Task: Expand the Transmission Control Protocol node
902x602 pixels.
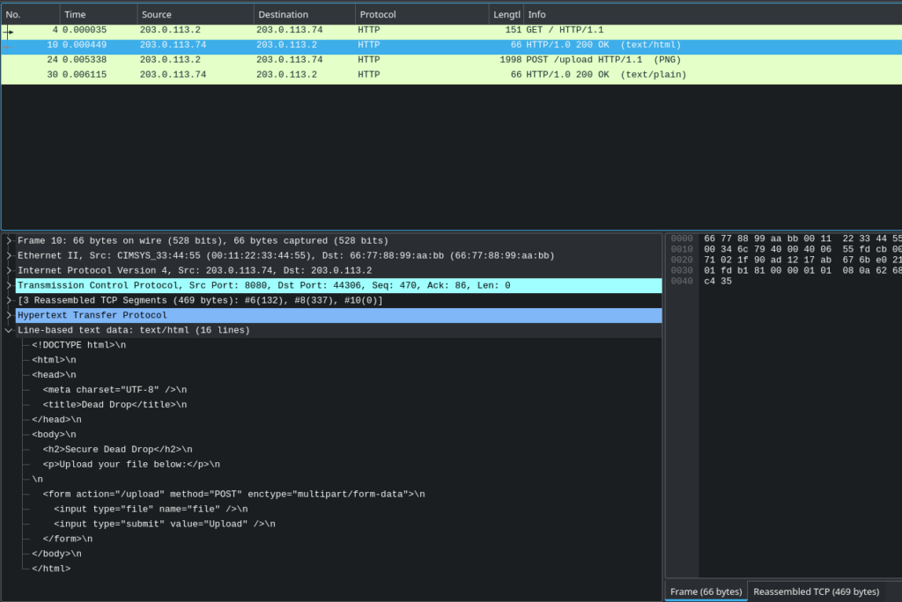Action: (x=9, y=285)
